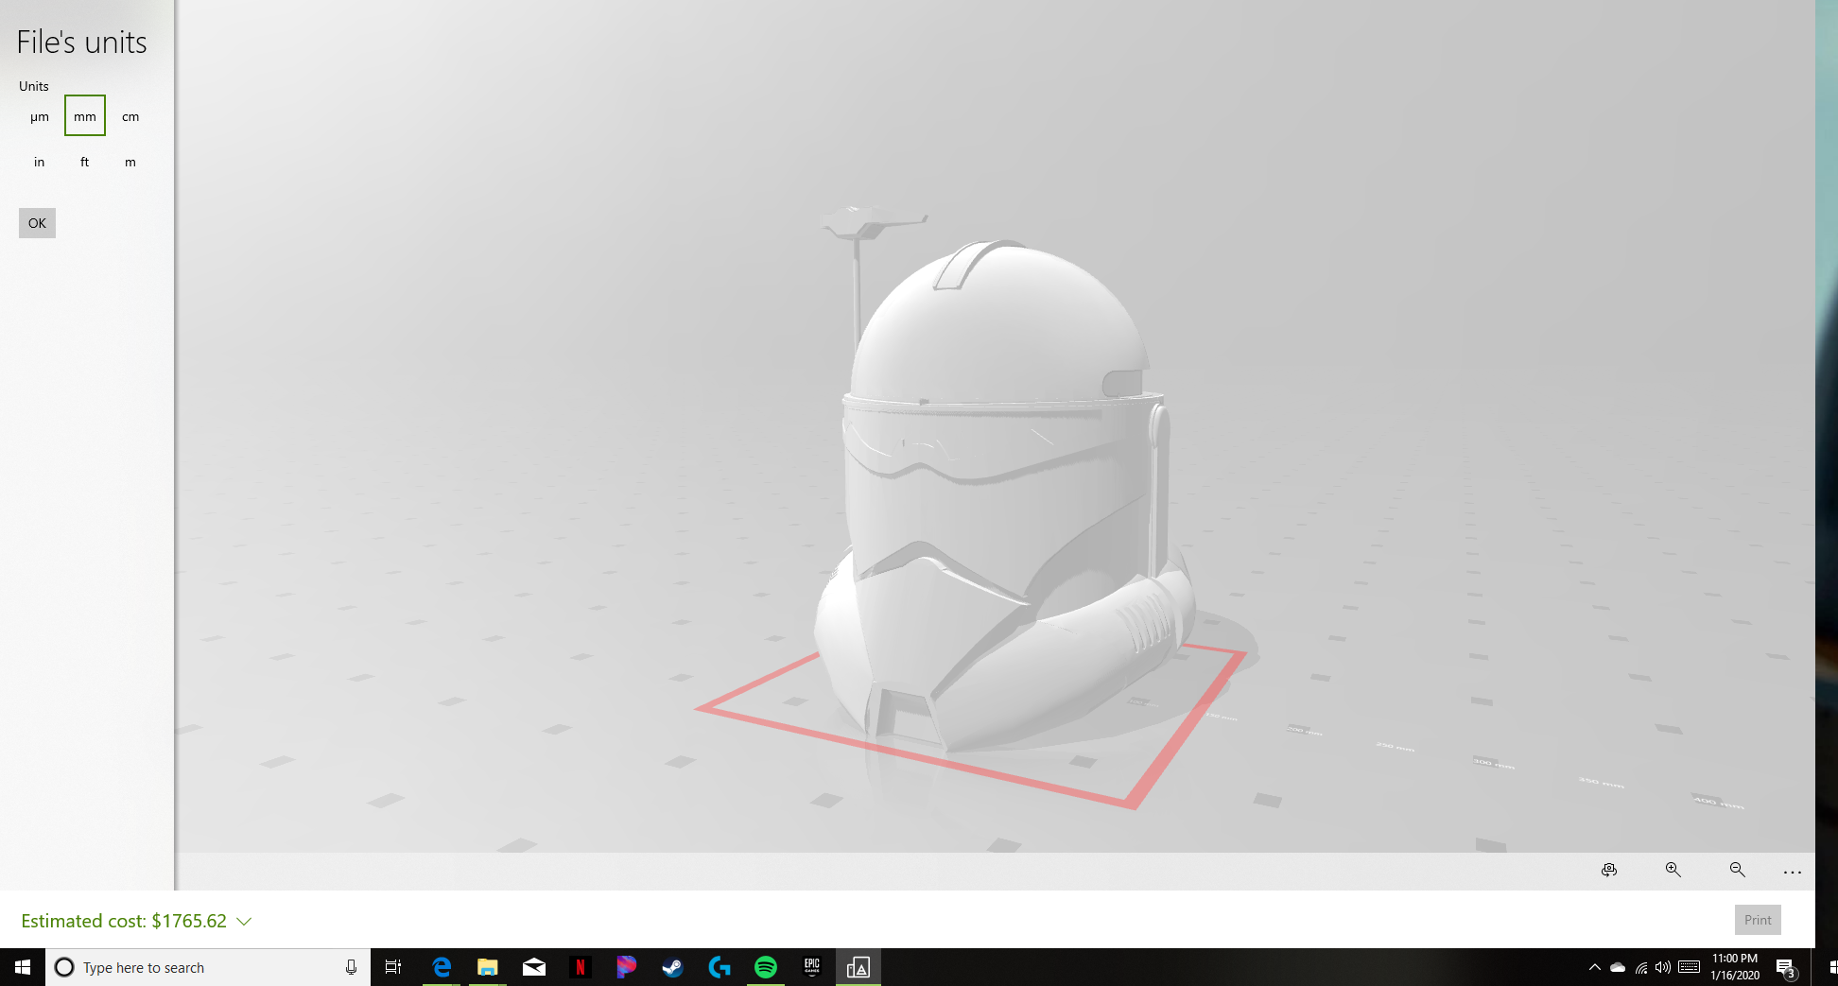The image size is (1838, 986).
Task: Open Netflix from the taskbar
Action: (581, 967)
